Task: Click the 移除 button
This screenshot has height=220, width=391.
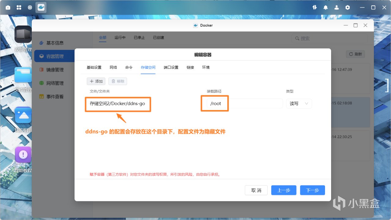Action: point(118,81)
